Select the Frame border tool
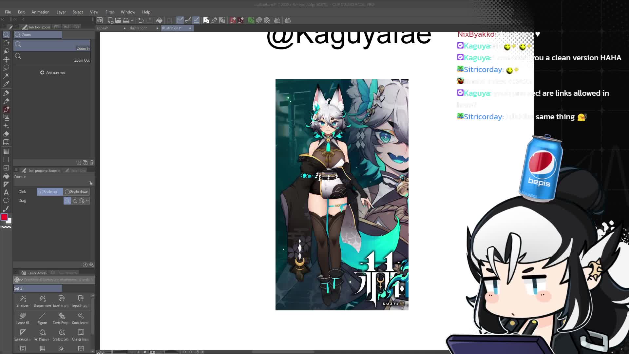The height and width of the screenshot is (354, 629). tap(6, 168)
